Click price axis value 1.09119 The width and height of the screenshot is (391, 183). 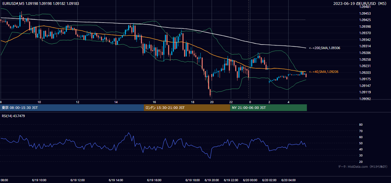[365, 92]
